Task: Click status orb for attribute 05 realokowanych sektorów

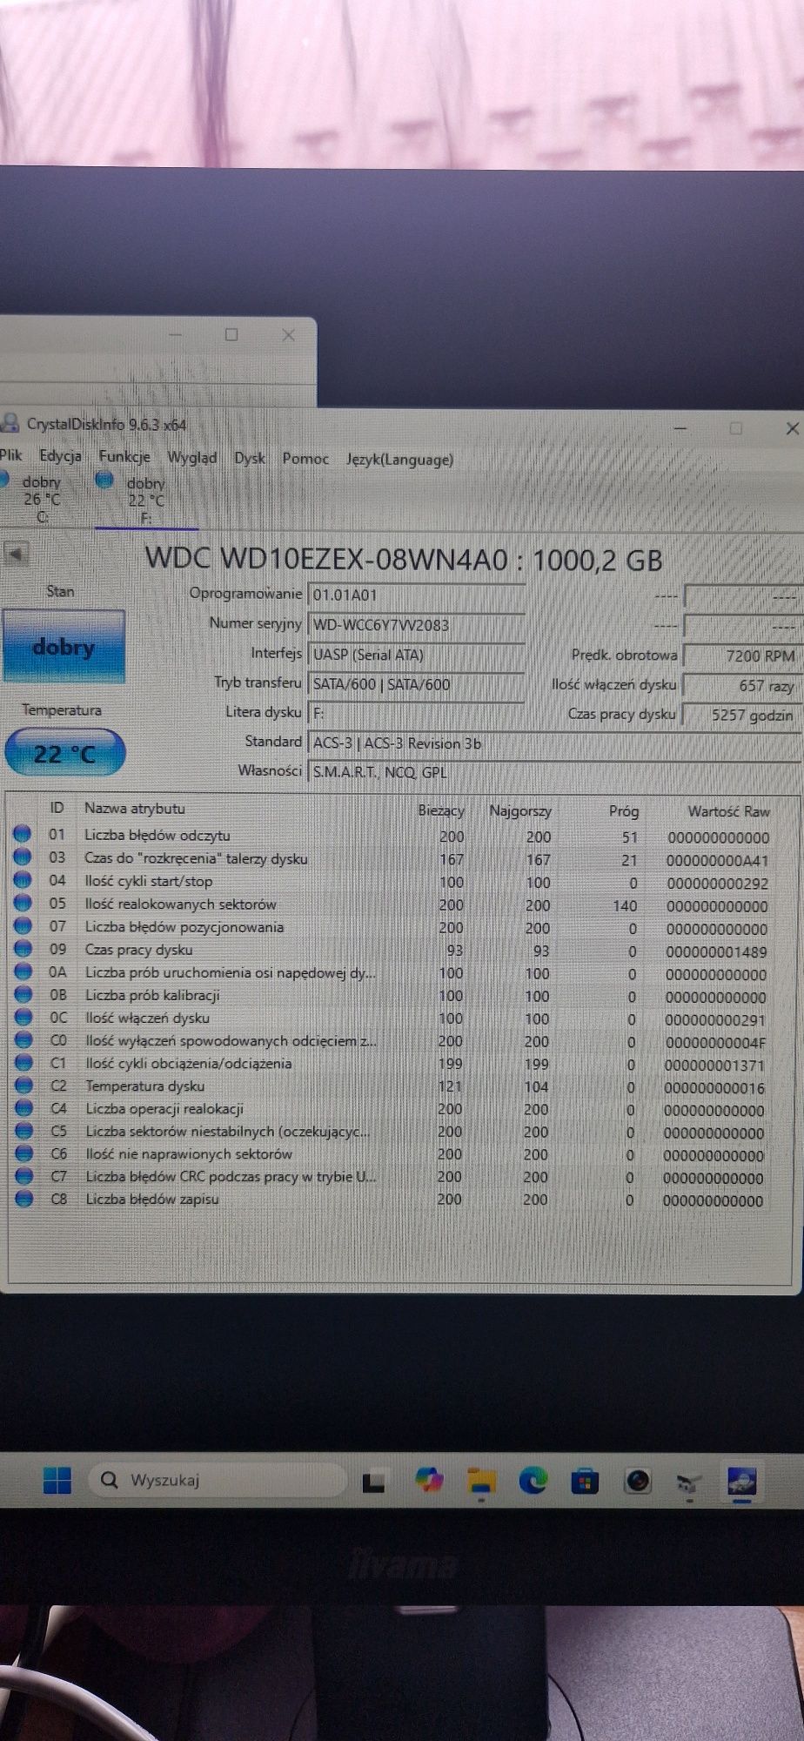Action: pos(23,903)
